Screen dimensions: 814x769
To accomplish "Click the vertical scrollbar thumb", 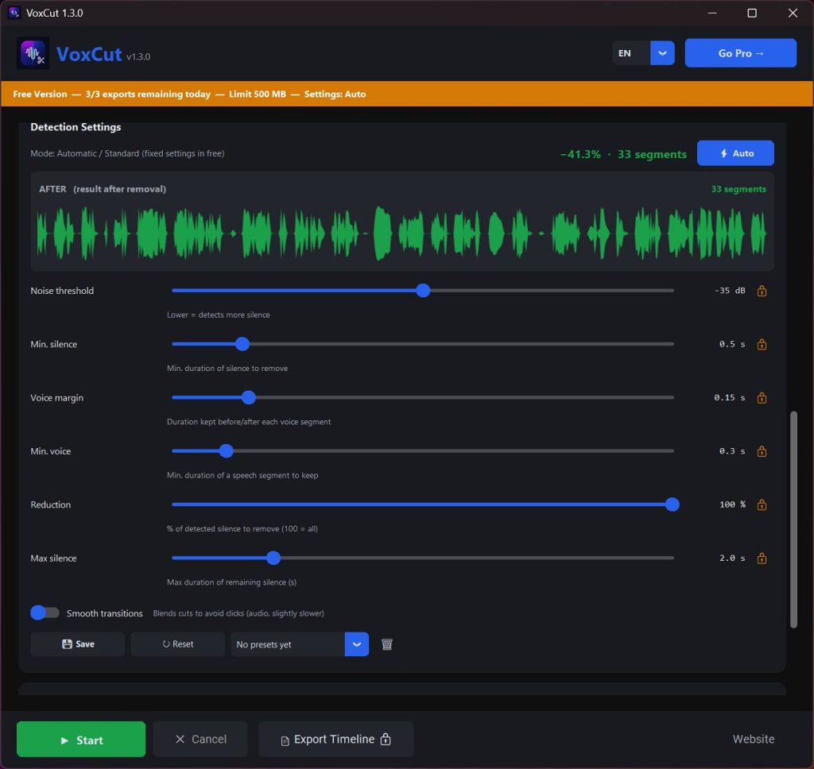I will click(x=793, y=520).
